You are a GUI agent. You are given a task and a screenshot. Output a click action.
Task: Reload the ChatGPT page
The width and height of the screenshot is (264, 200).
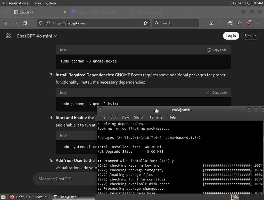click(25, 23)
